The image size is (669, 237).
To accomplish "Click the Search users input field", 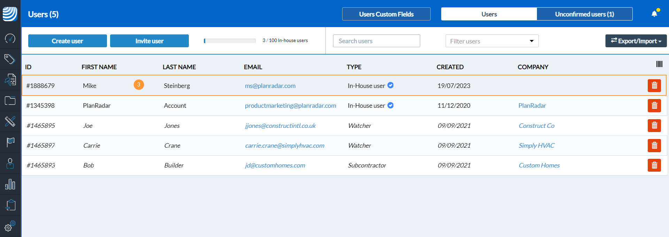I will point(376,41).
